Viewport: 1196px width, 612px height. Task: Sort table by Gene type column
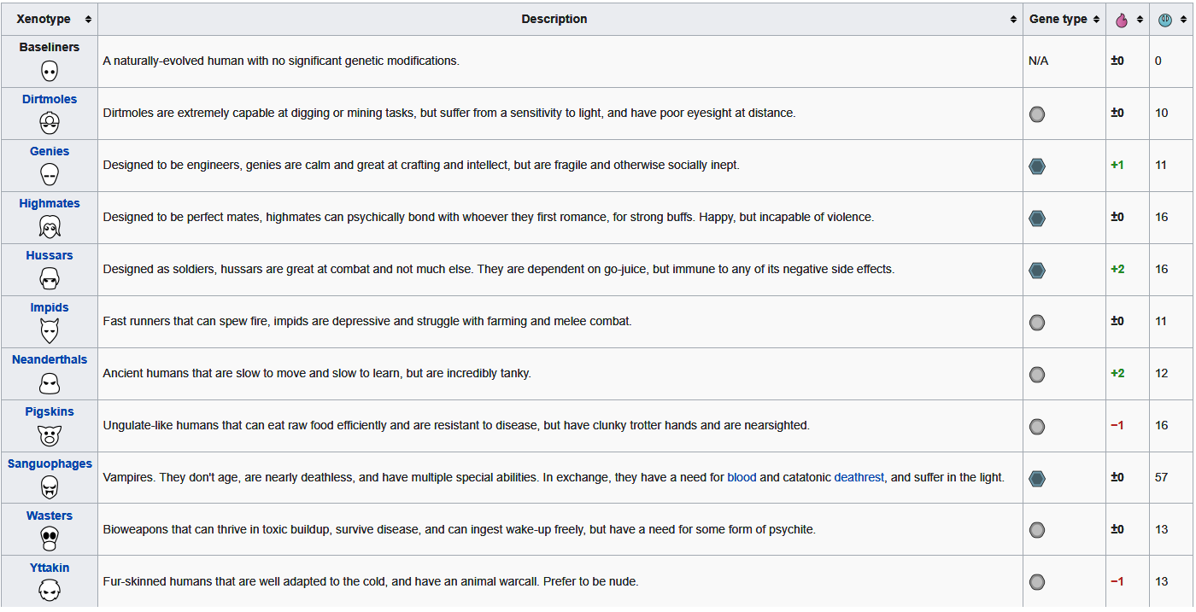tap(1096, 20)
